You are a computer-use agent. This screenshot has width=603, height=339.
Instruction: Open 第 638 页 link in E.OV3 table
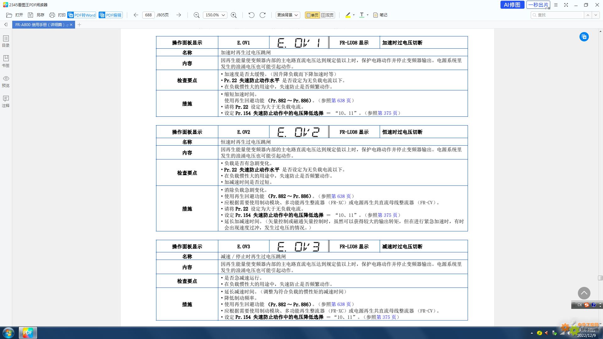pos(341,304)
